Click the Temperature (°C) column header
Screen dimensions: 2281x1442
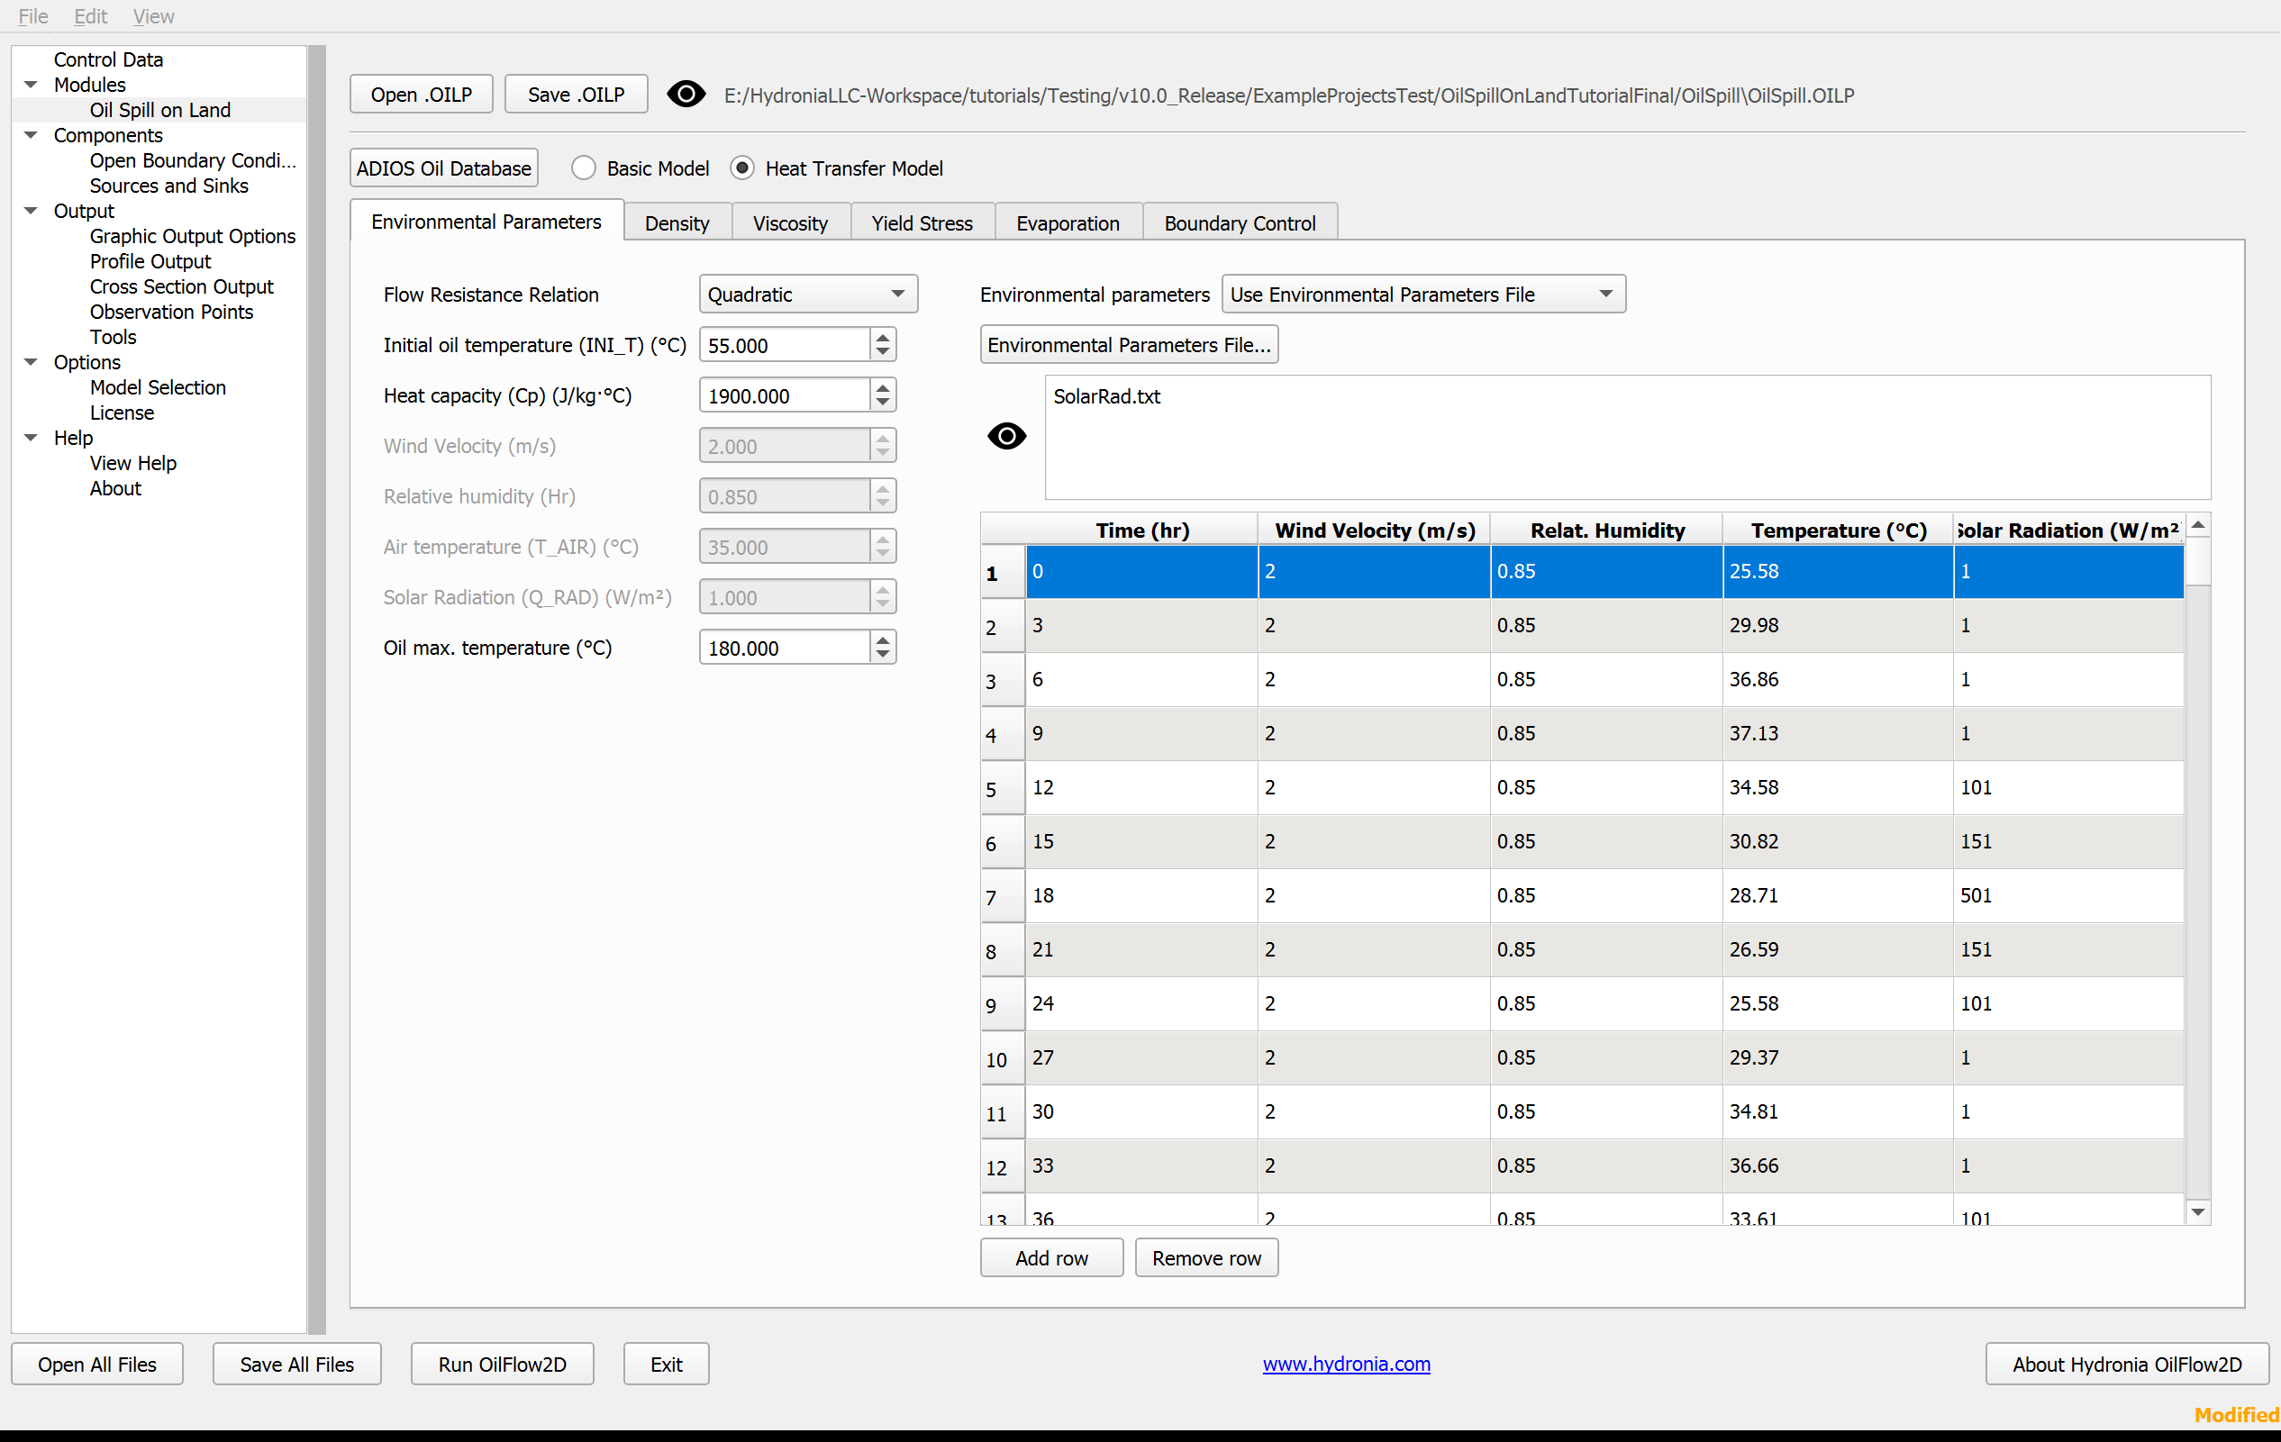[1838, 531]
